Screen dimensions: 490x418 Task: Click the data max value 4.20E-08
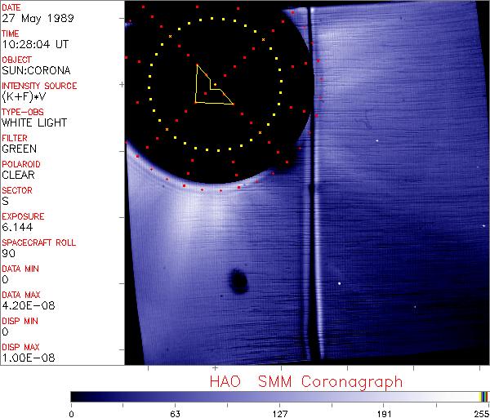point(24,305)
